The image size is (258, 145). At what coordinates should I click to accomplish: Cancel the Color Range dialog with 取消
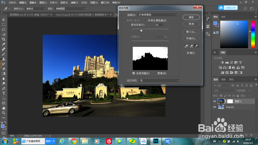[x=191, y=24]
